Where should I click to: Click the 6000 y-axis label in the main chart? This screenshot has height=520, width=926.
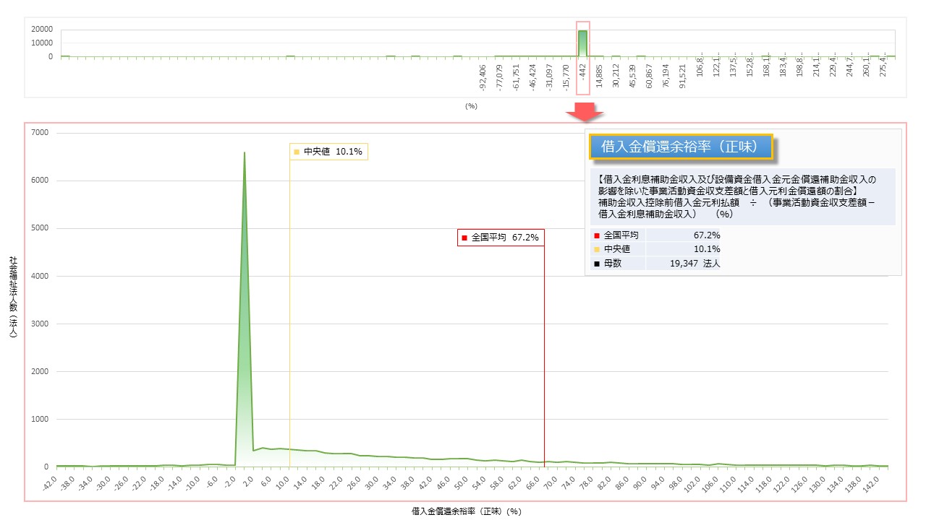tap(39, 181)
